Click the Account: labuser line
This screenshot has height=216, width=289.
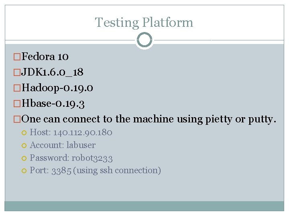(63, 145)
